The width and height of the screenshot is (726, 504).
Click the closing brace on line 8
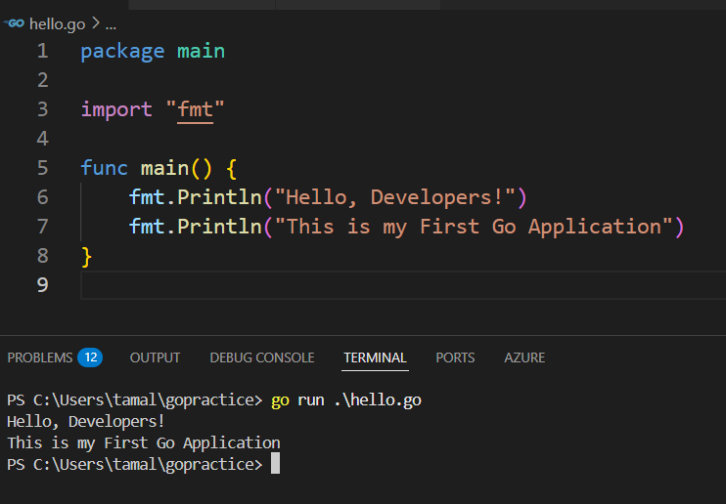[x=86, y=256]
